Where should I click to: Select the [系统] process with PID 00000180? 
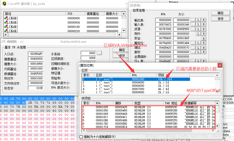(x=63, y=27)
